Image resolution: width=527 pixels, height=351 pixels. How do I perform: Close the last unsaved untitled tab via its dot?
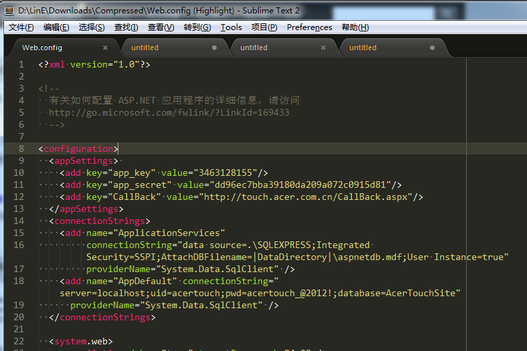[432, 47]
